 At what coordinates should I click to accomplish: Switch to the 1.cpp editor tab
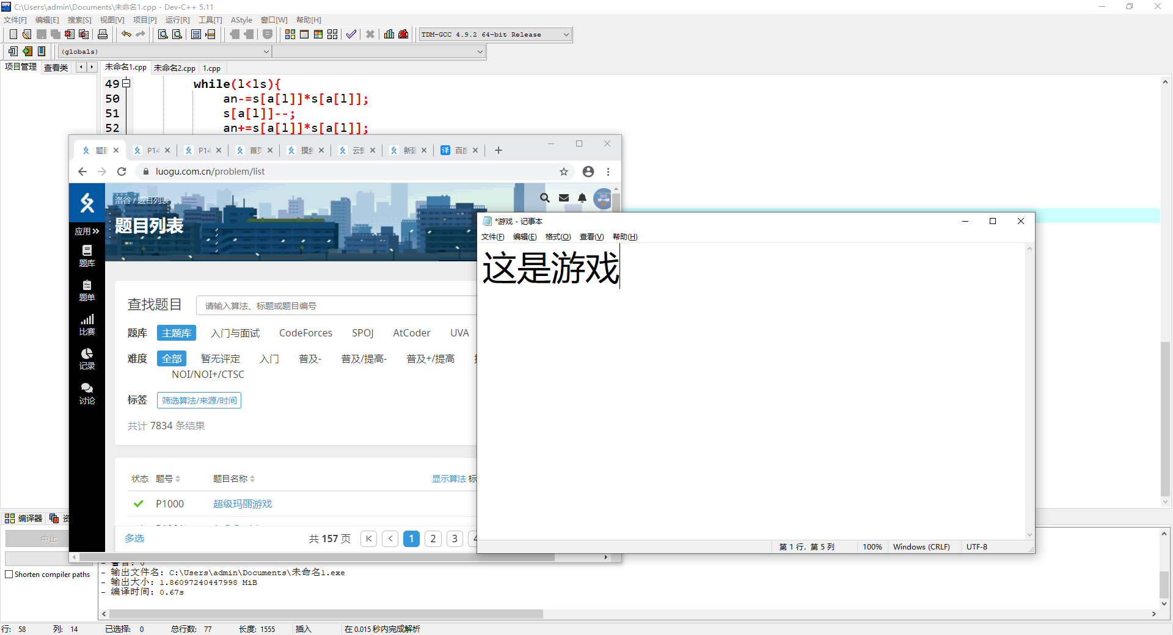pos(211,68)
